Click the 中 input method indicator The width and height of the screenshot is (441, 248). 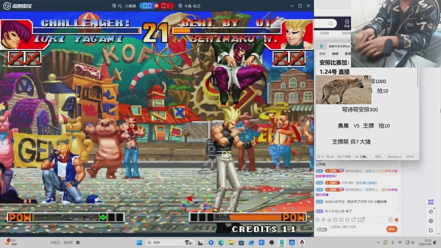[400, 242]
